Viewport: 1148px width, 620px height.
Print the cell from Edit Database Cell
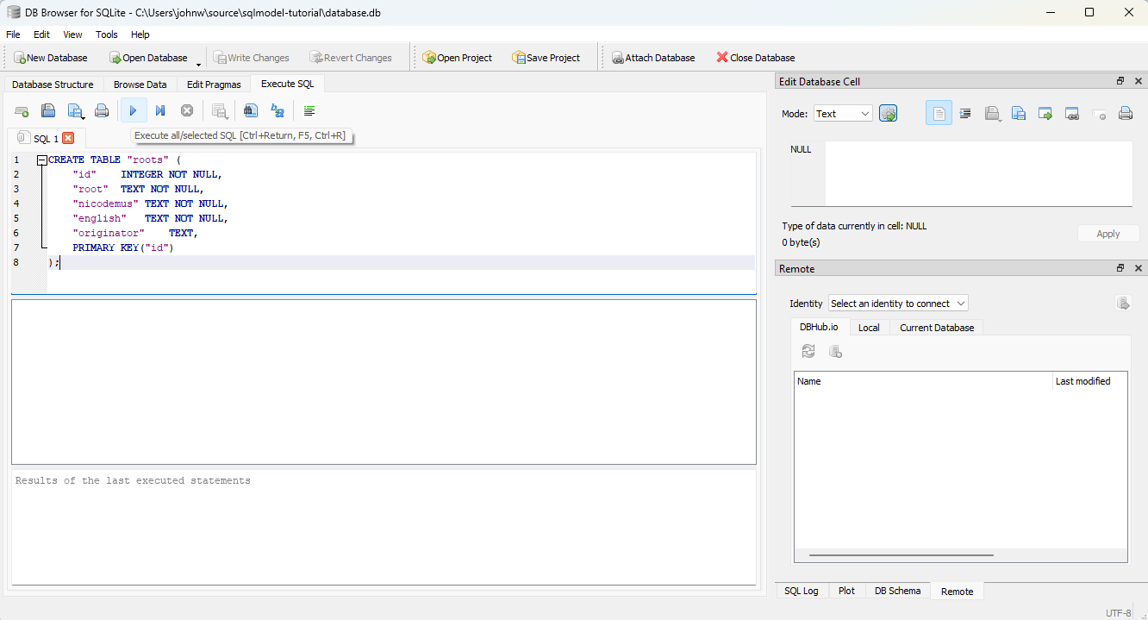[x=1125, y=113]
